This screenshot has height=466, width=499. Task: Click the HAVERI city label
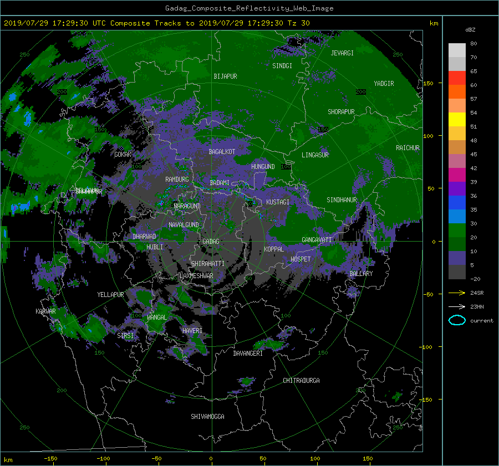tap(192, 331)
